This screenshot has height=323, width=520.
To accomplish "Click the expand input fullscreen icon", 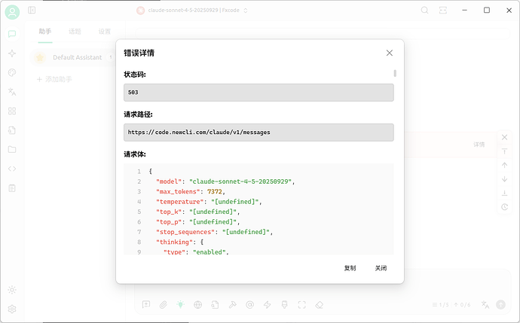I will 301,305.
